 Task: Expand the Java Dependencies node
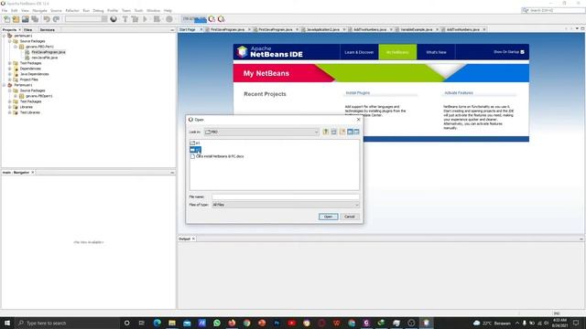[x=10, y=74]
